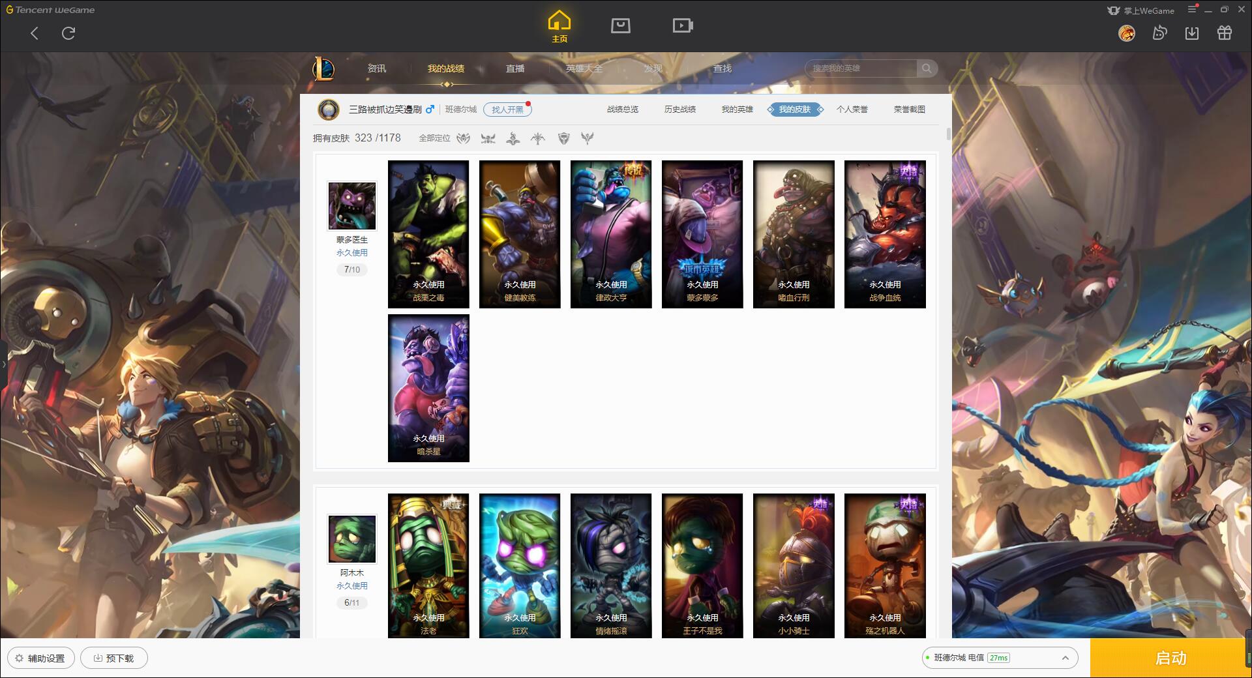Screen dimensions: 1252x678
Task: Click the skin list vertical scrollbar
Action: point(948,134)
